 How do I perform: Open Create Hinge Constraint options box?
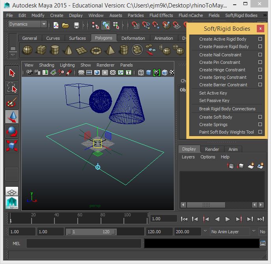pyautogui.click(x=260, y=70)
